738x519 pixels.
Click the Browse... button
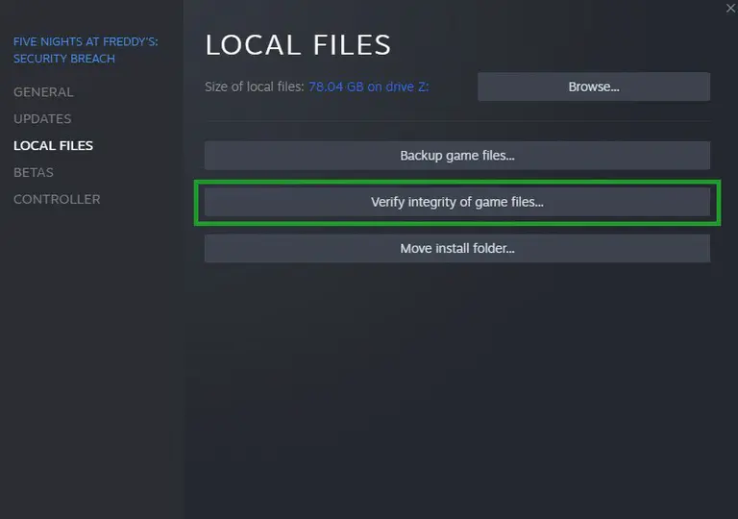click(x=594, y=86)
